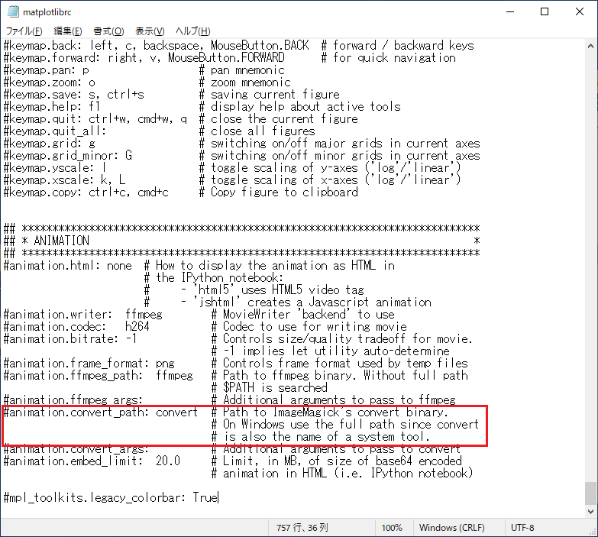Place cursor on '#keymap.save: s, ctrl+s' line
This screenshot has height=537, width=598.
[x=172, y=94]
